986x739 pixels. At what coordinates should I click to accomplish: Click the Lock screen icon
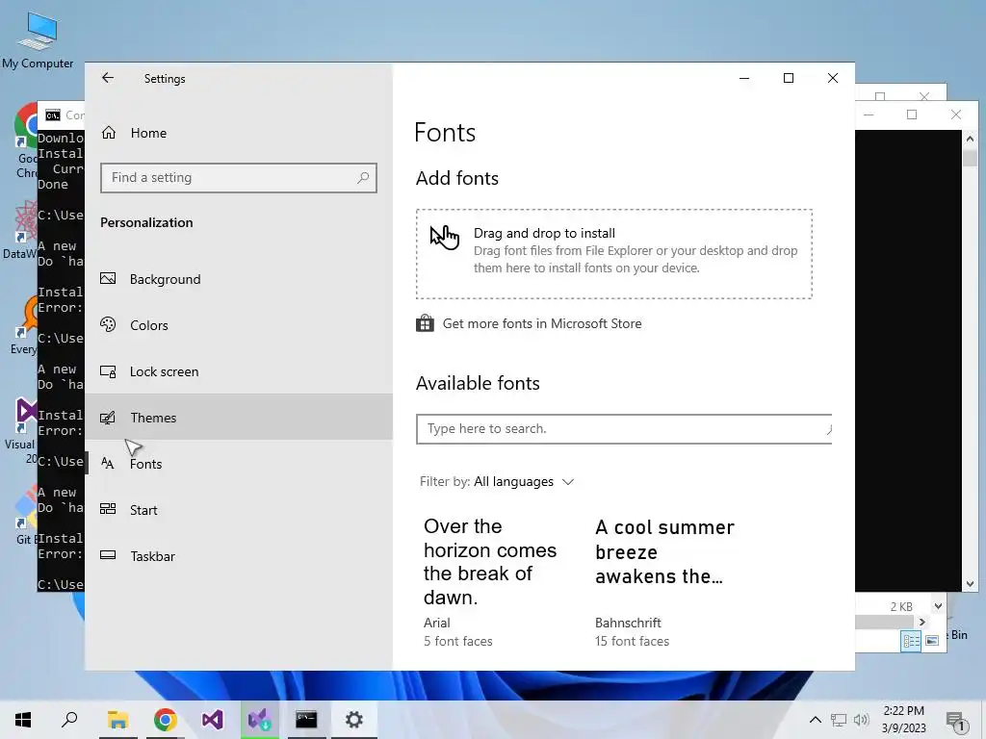(x=108, y=371)
